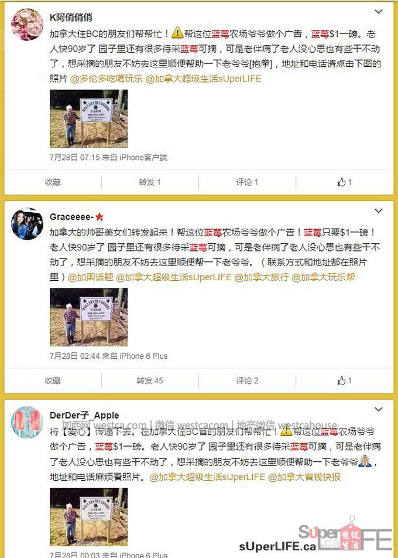Click the 7月28日 02:44 timestamp
Viewport: 398px width, 558px height.
click(75, 356)
